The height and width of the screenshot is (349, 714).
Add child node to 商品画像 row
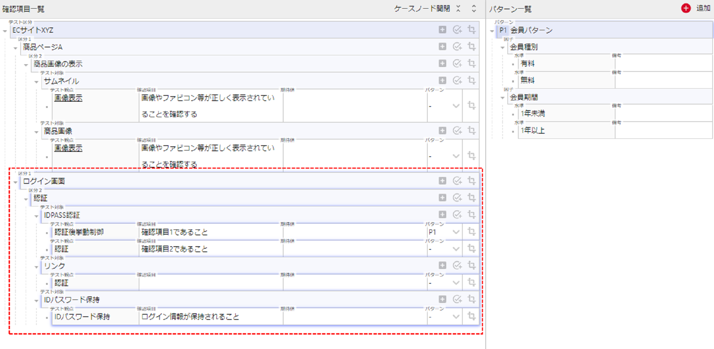[x=442, y=131]
